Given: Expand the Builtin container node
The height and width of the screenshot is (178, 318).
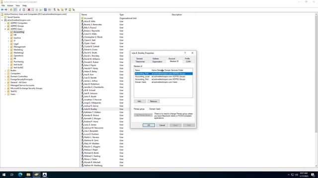Looking at the screenshot, I should click(x=5, y=71).
